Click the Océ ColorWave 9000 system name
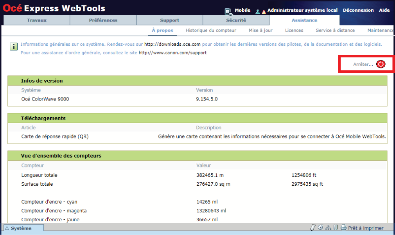The image size is (395, 235). [x=45, y=99]
